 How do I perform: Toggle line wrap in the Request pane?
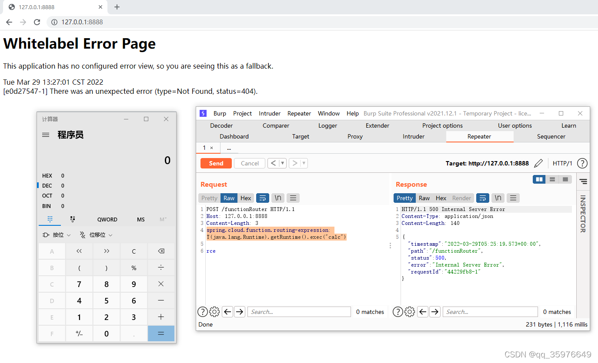tap(263, 198)
